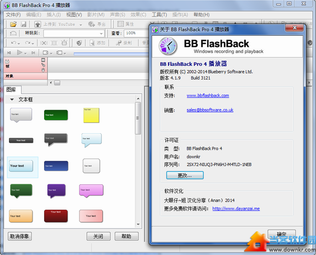Open the undo history dropdown arrow

coord(19,43)
